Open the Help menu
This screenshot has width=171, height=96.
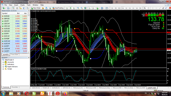coord(42,5)
